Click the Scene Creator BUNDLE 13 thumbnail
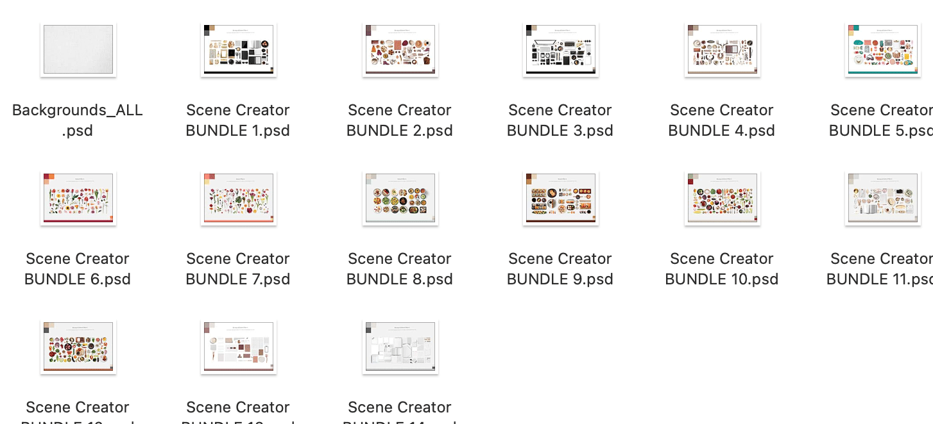 (239, 347)
